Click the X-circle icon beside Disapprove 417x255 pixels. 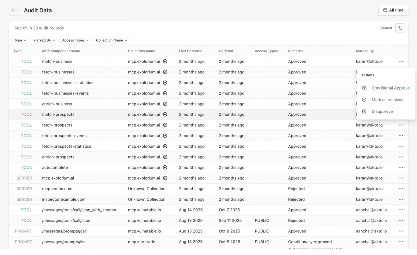(x=364, y=111)
